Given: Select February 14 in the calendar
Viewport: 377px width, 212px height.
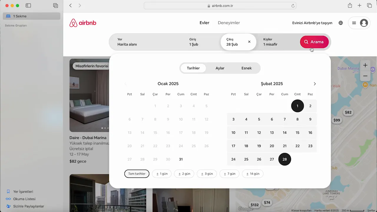Looking at the screenshot, I should (x=285, y=132).
